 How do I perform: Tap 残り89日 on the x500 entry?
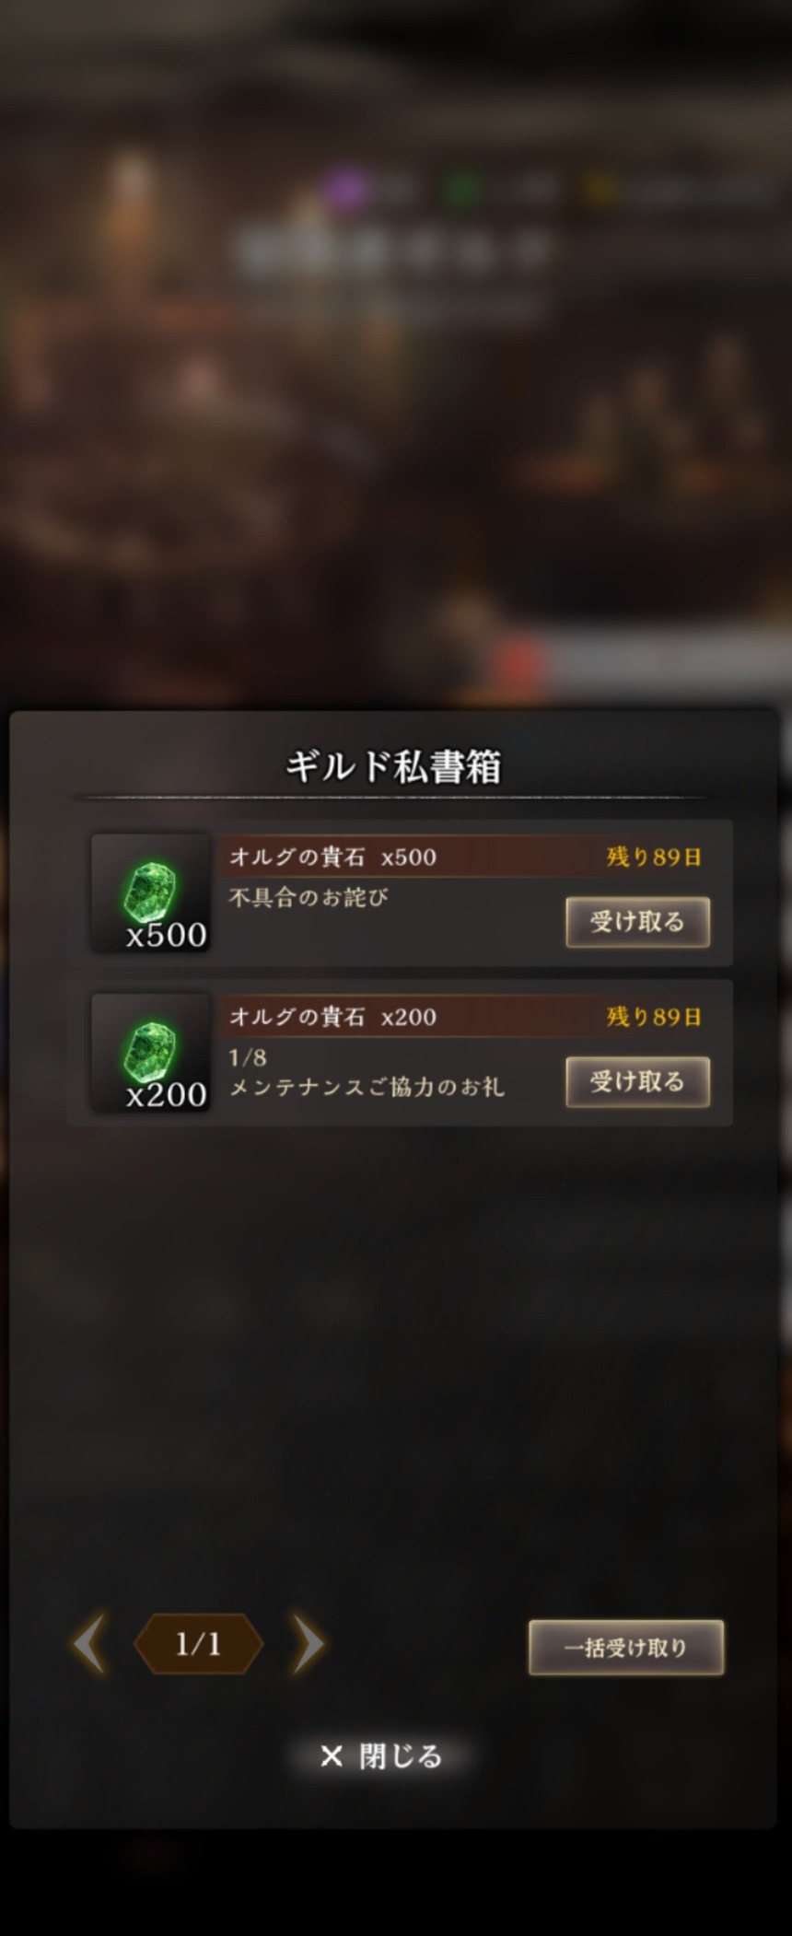pyautogui.click(x=654, y=857)
